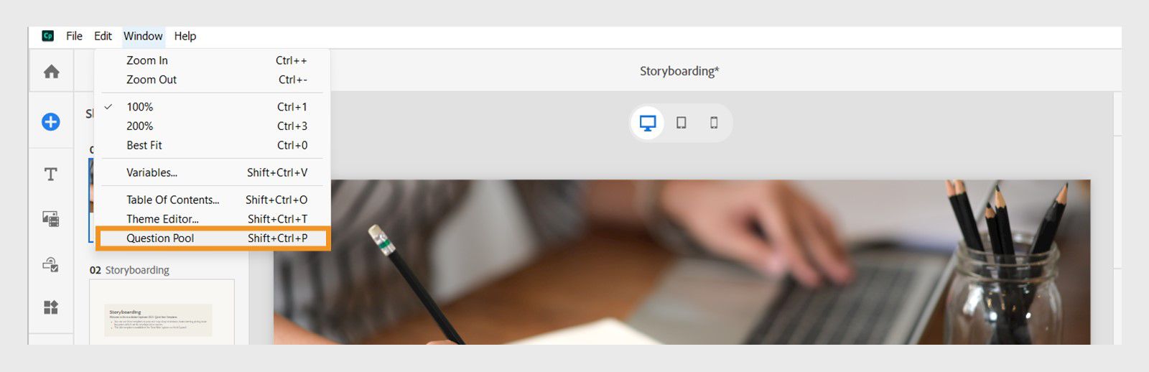1149x372 pixels.
Task: Click the Captivate app logo
Action: tap(48, 36)
